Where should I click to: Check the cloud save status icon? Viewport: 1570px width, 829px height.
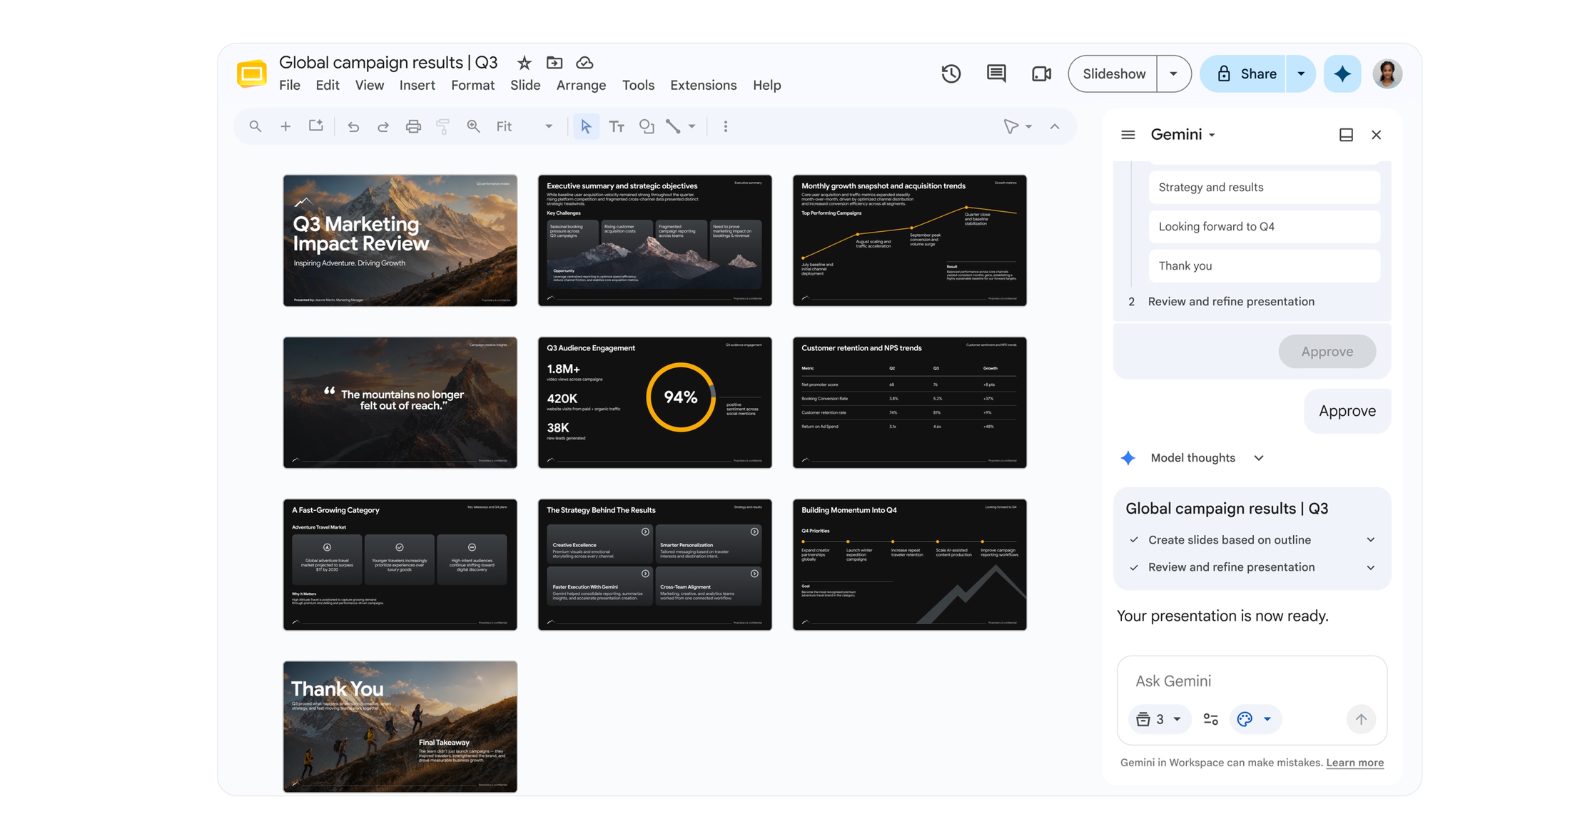coord(584,63)
